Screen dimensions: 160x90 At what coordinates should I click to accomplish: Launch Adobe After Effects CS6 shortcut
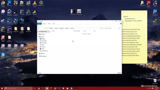coord(9,30)
